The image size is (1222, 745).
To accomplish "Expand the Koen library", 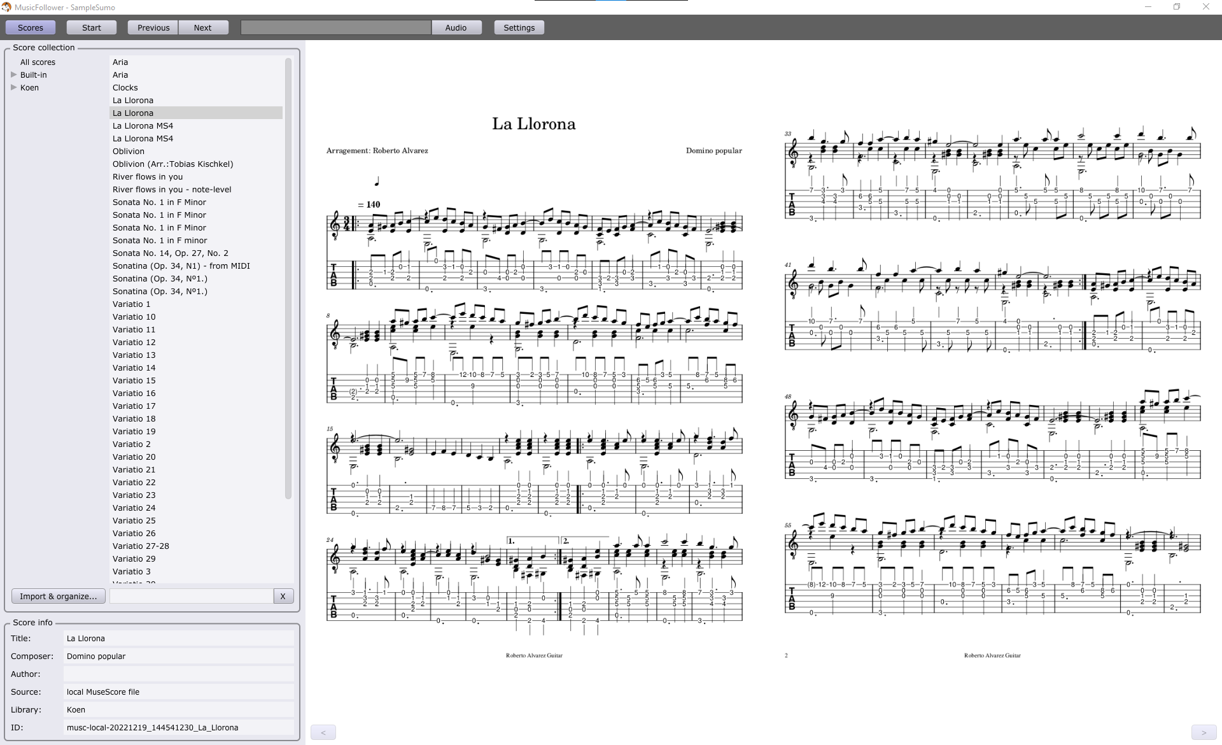I will point(13,87).
